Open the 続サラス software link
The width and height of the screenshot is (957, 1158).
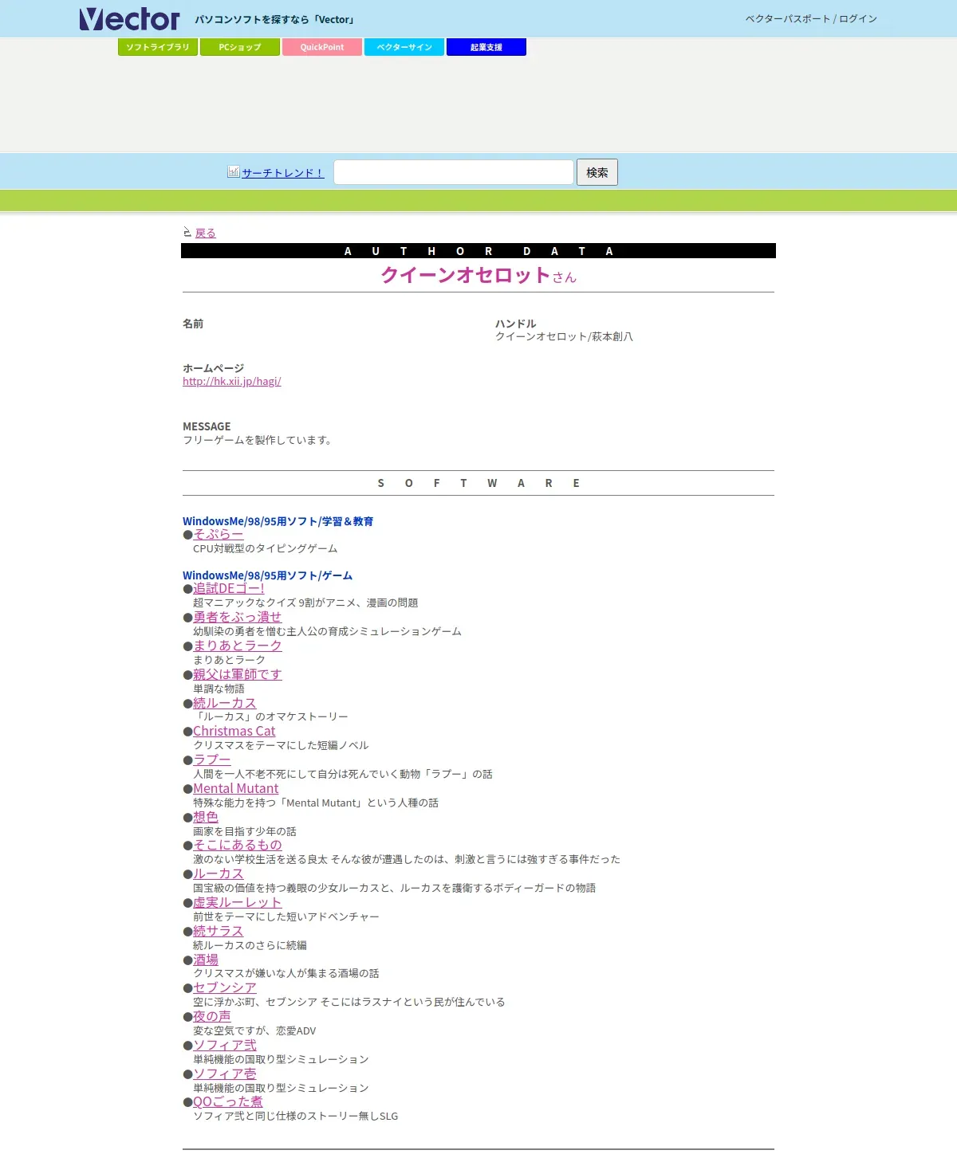pos(219,931)
